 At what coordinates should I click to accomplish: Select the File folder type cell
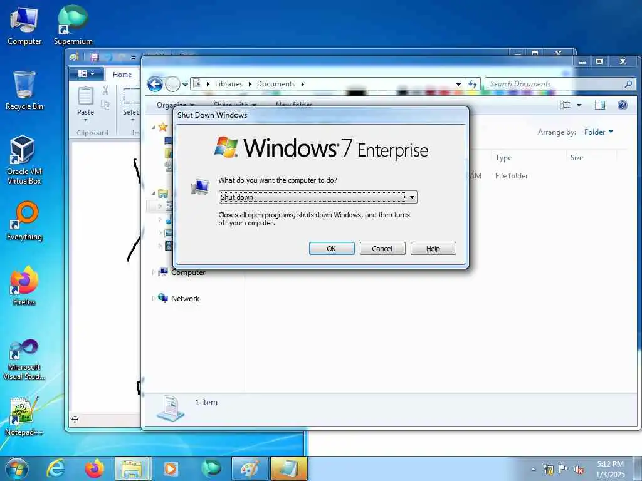512,176
